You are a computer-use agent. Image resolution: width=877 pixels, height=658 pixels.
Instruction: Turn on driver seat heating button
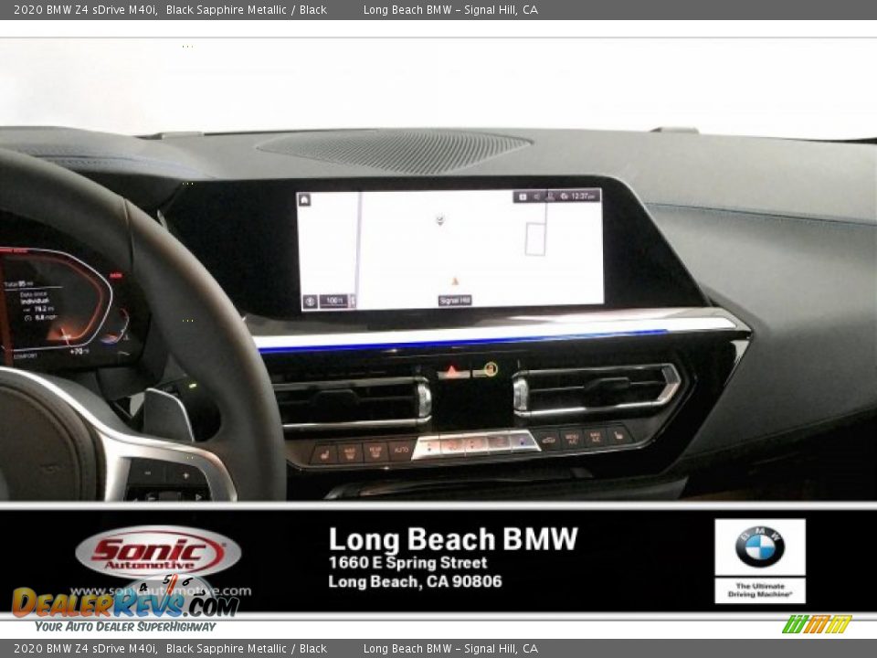tap(324, 455)
